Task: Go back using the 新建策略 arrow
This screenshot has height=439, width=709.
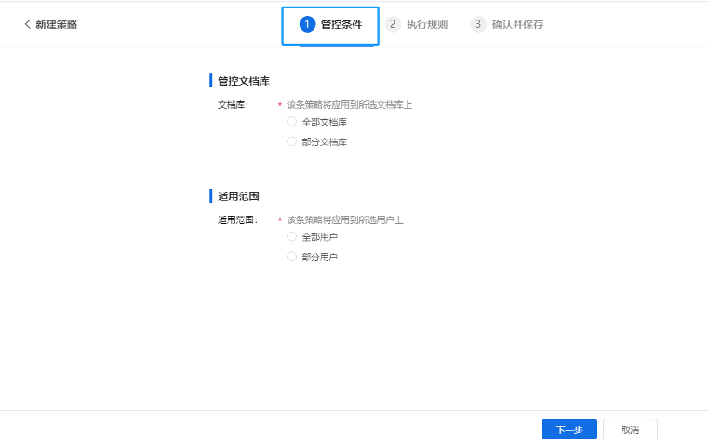Action: pyautogui.click(x=27, y=24)
